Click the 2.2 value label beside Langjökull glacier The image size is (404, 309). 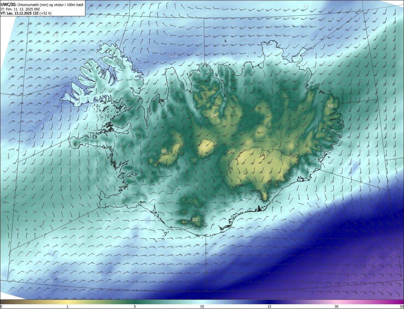tap(164, 151)
